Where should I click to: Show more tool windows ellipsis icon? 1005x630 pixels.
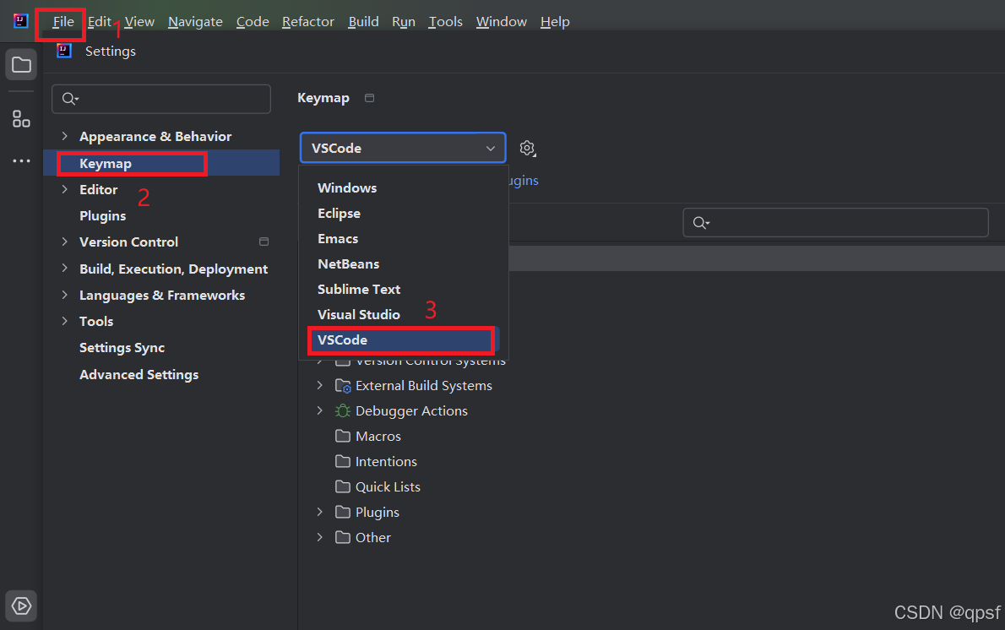[21, 160]
